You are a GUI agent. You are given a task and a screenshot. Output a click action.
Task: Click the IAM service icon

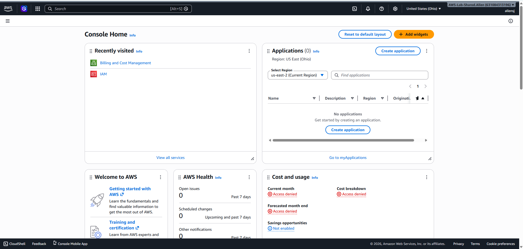94,74
